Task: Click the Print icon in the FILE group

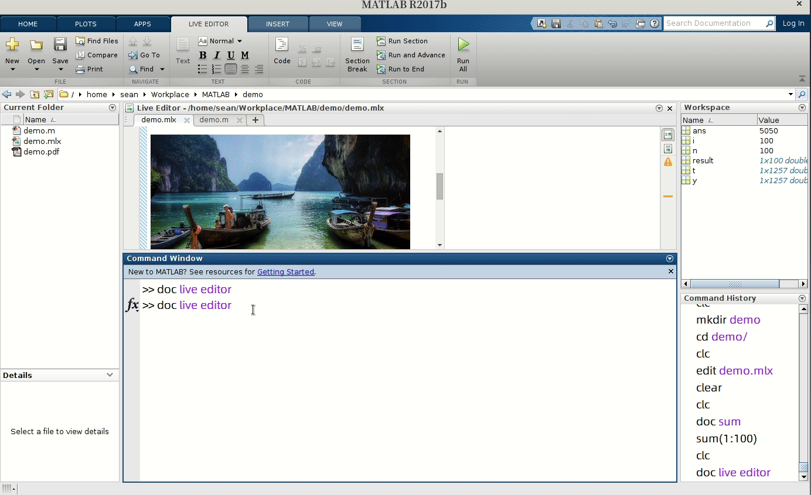Action: [x=80, y=69]
